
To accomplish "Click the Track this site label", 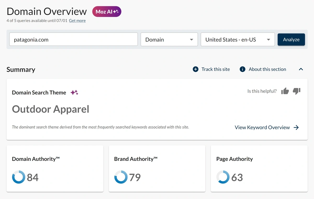I will tap(216, 69).
